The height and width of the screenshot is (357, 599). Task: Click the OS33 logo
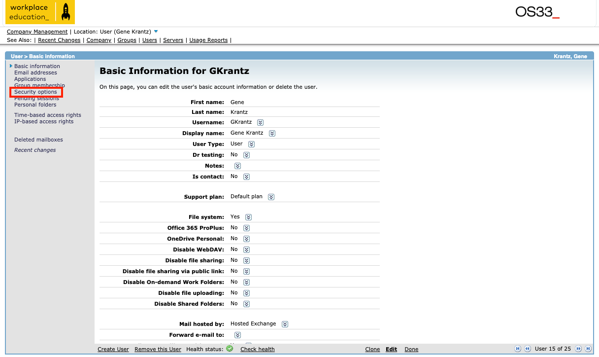click(x=537, y=12)
